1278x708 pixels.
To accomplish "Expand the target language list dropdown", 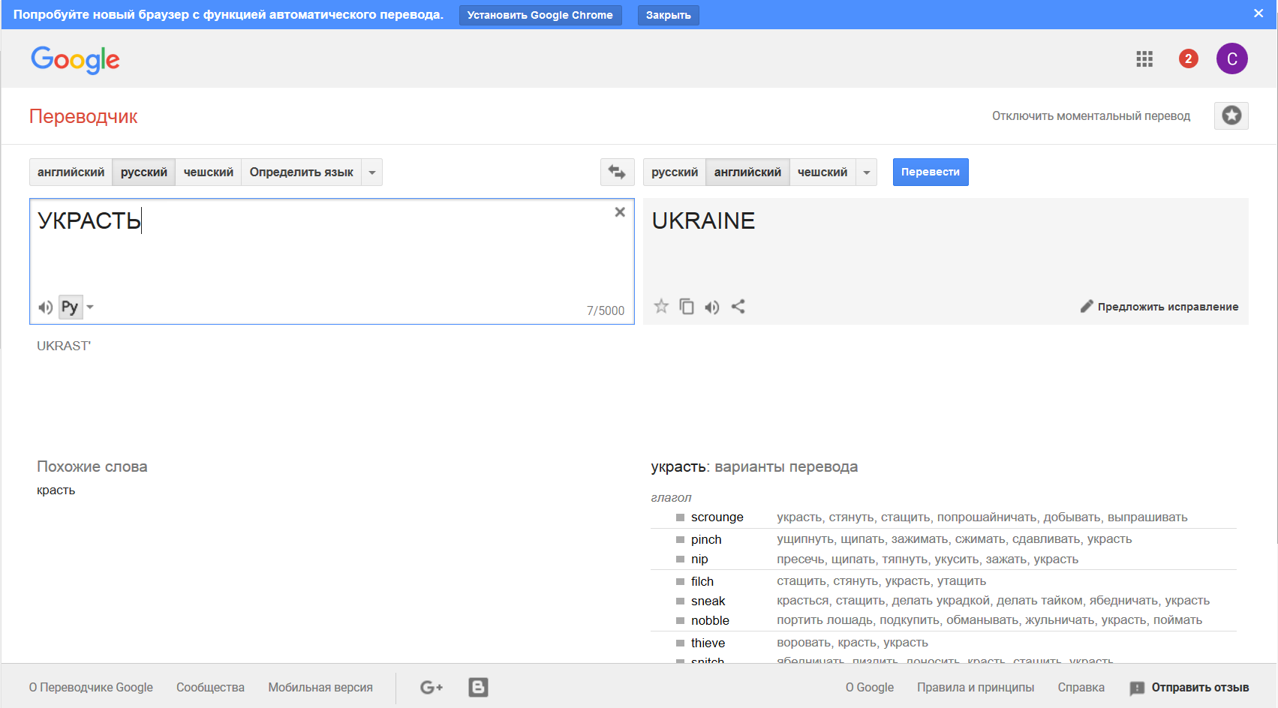I will (867, 172).
